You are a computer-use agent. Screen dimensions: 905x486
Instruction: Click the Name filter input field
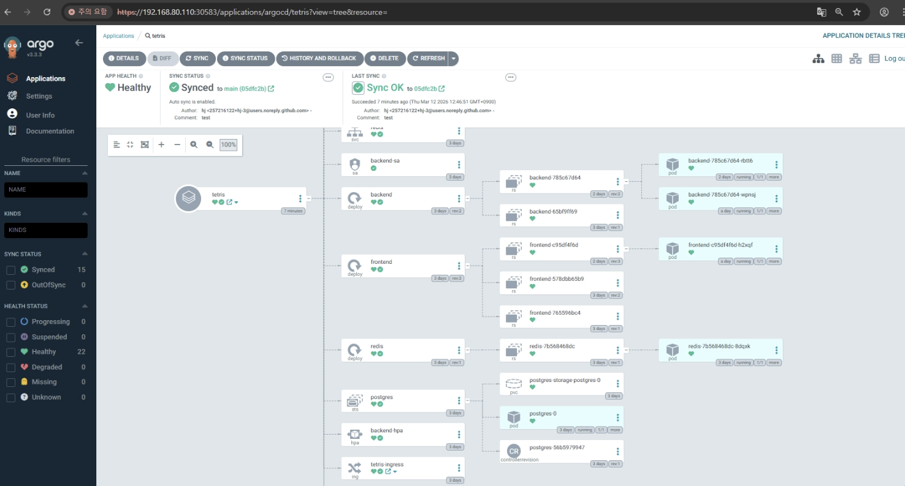click(x=46, y=190)
